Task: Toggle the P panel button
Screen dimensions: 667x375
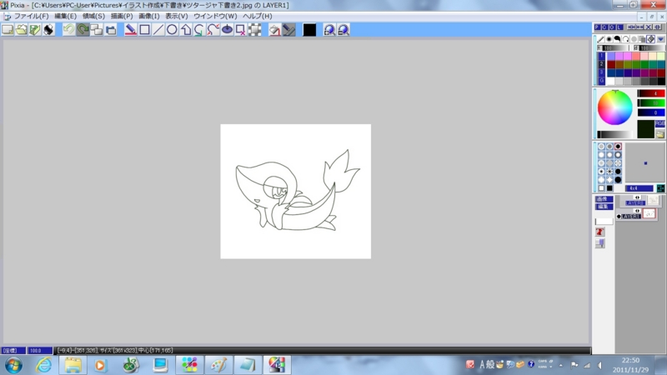Action: (597, 27)
